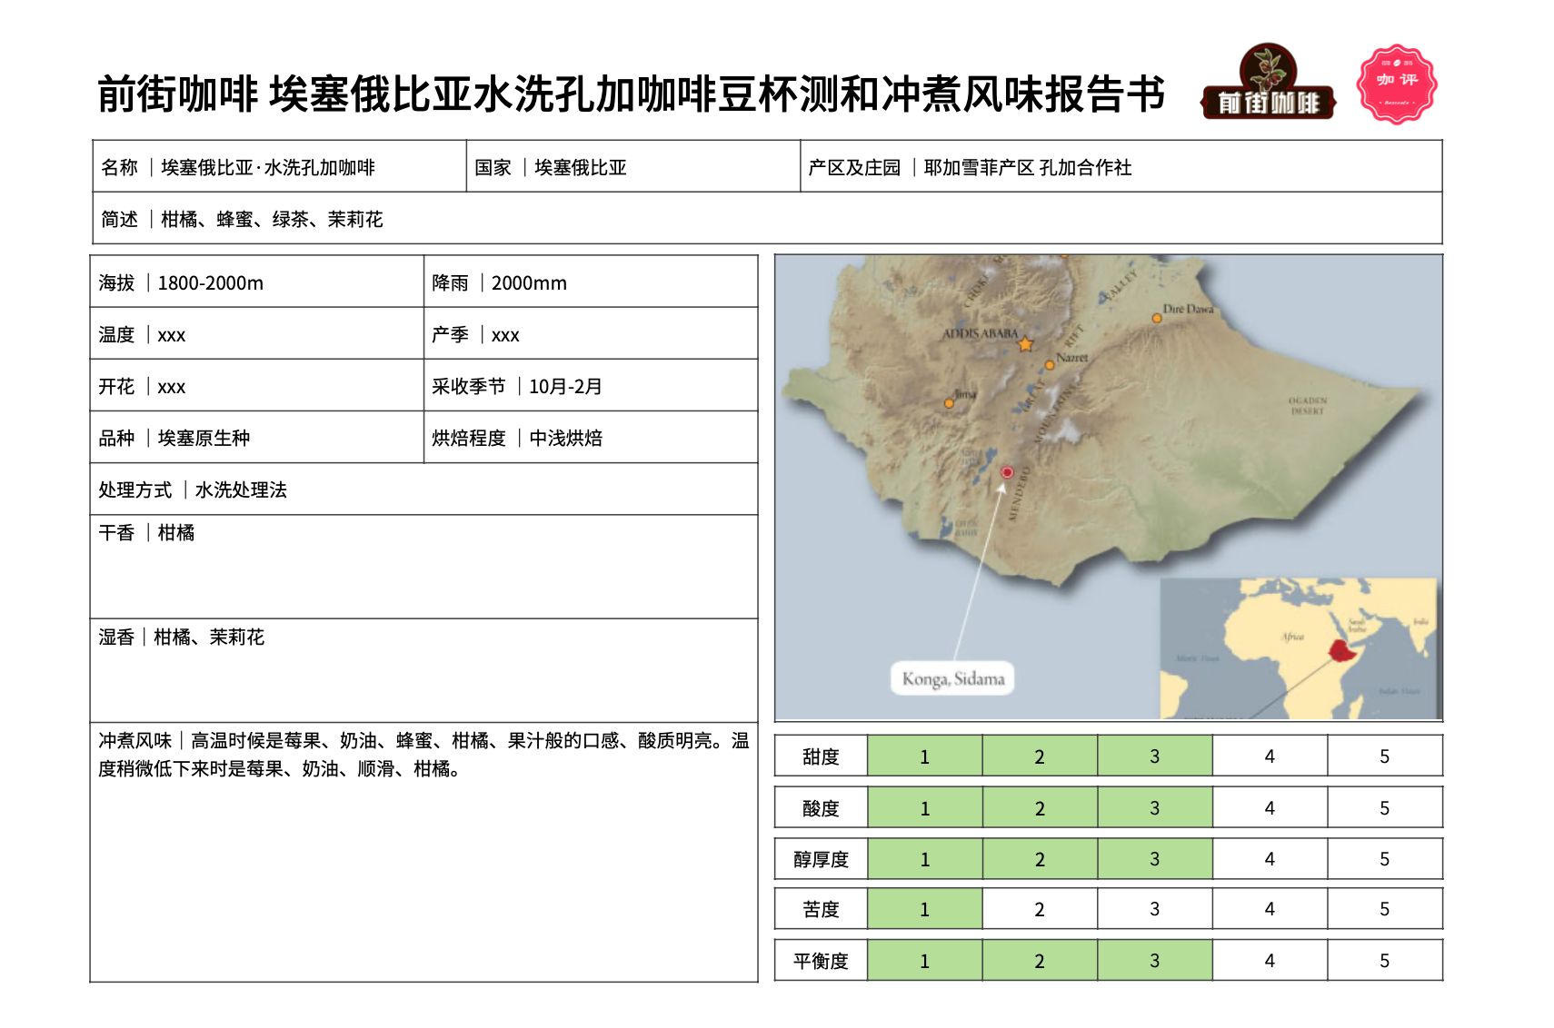Viewport: 1554px width, 1028px height.
Task: Click the 醇厚度 row label
Action: click(x=821, y=859)
